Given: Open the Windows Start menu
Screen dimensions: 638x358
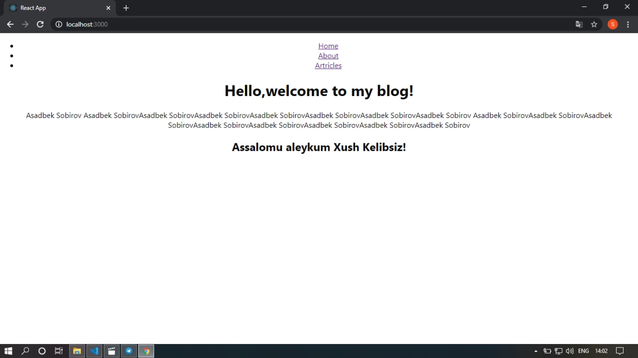Looking at the screenshot, I should point(8,351).
